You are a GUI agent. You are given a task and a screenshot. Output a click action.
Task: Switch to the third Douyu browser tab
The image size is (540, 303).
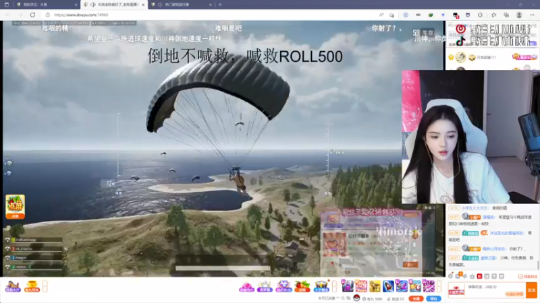point(181,5)
